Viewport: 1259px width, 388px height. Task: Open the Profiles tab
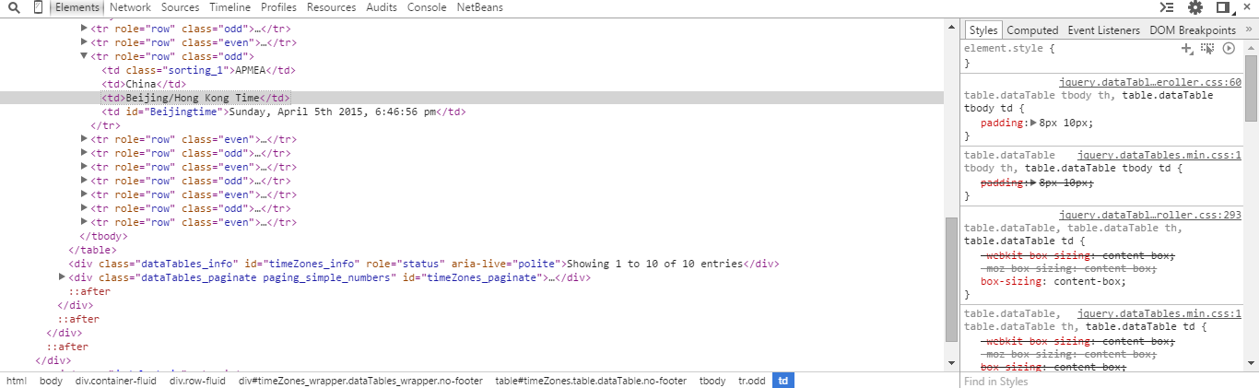278,7
